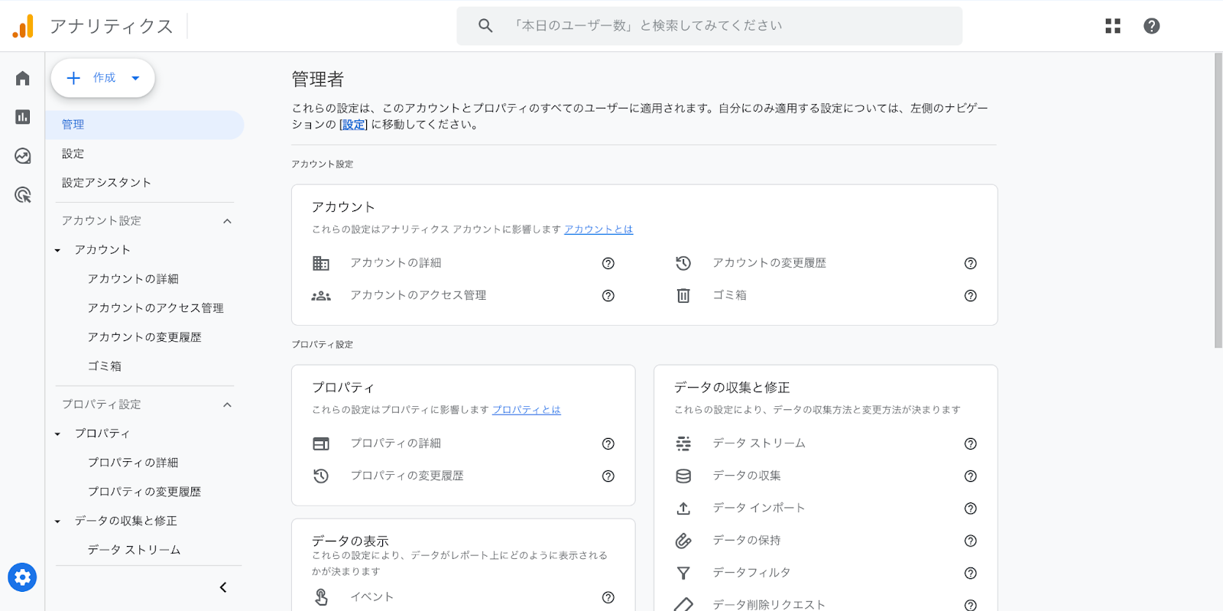
Task: Click help icon for データの保持
Action: coord(971,541)
